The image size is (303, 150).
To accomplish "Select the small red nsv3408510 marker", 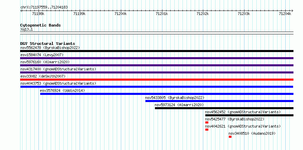I will 230,137.
